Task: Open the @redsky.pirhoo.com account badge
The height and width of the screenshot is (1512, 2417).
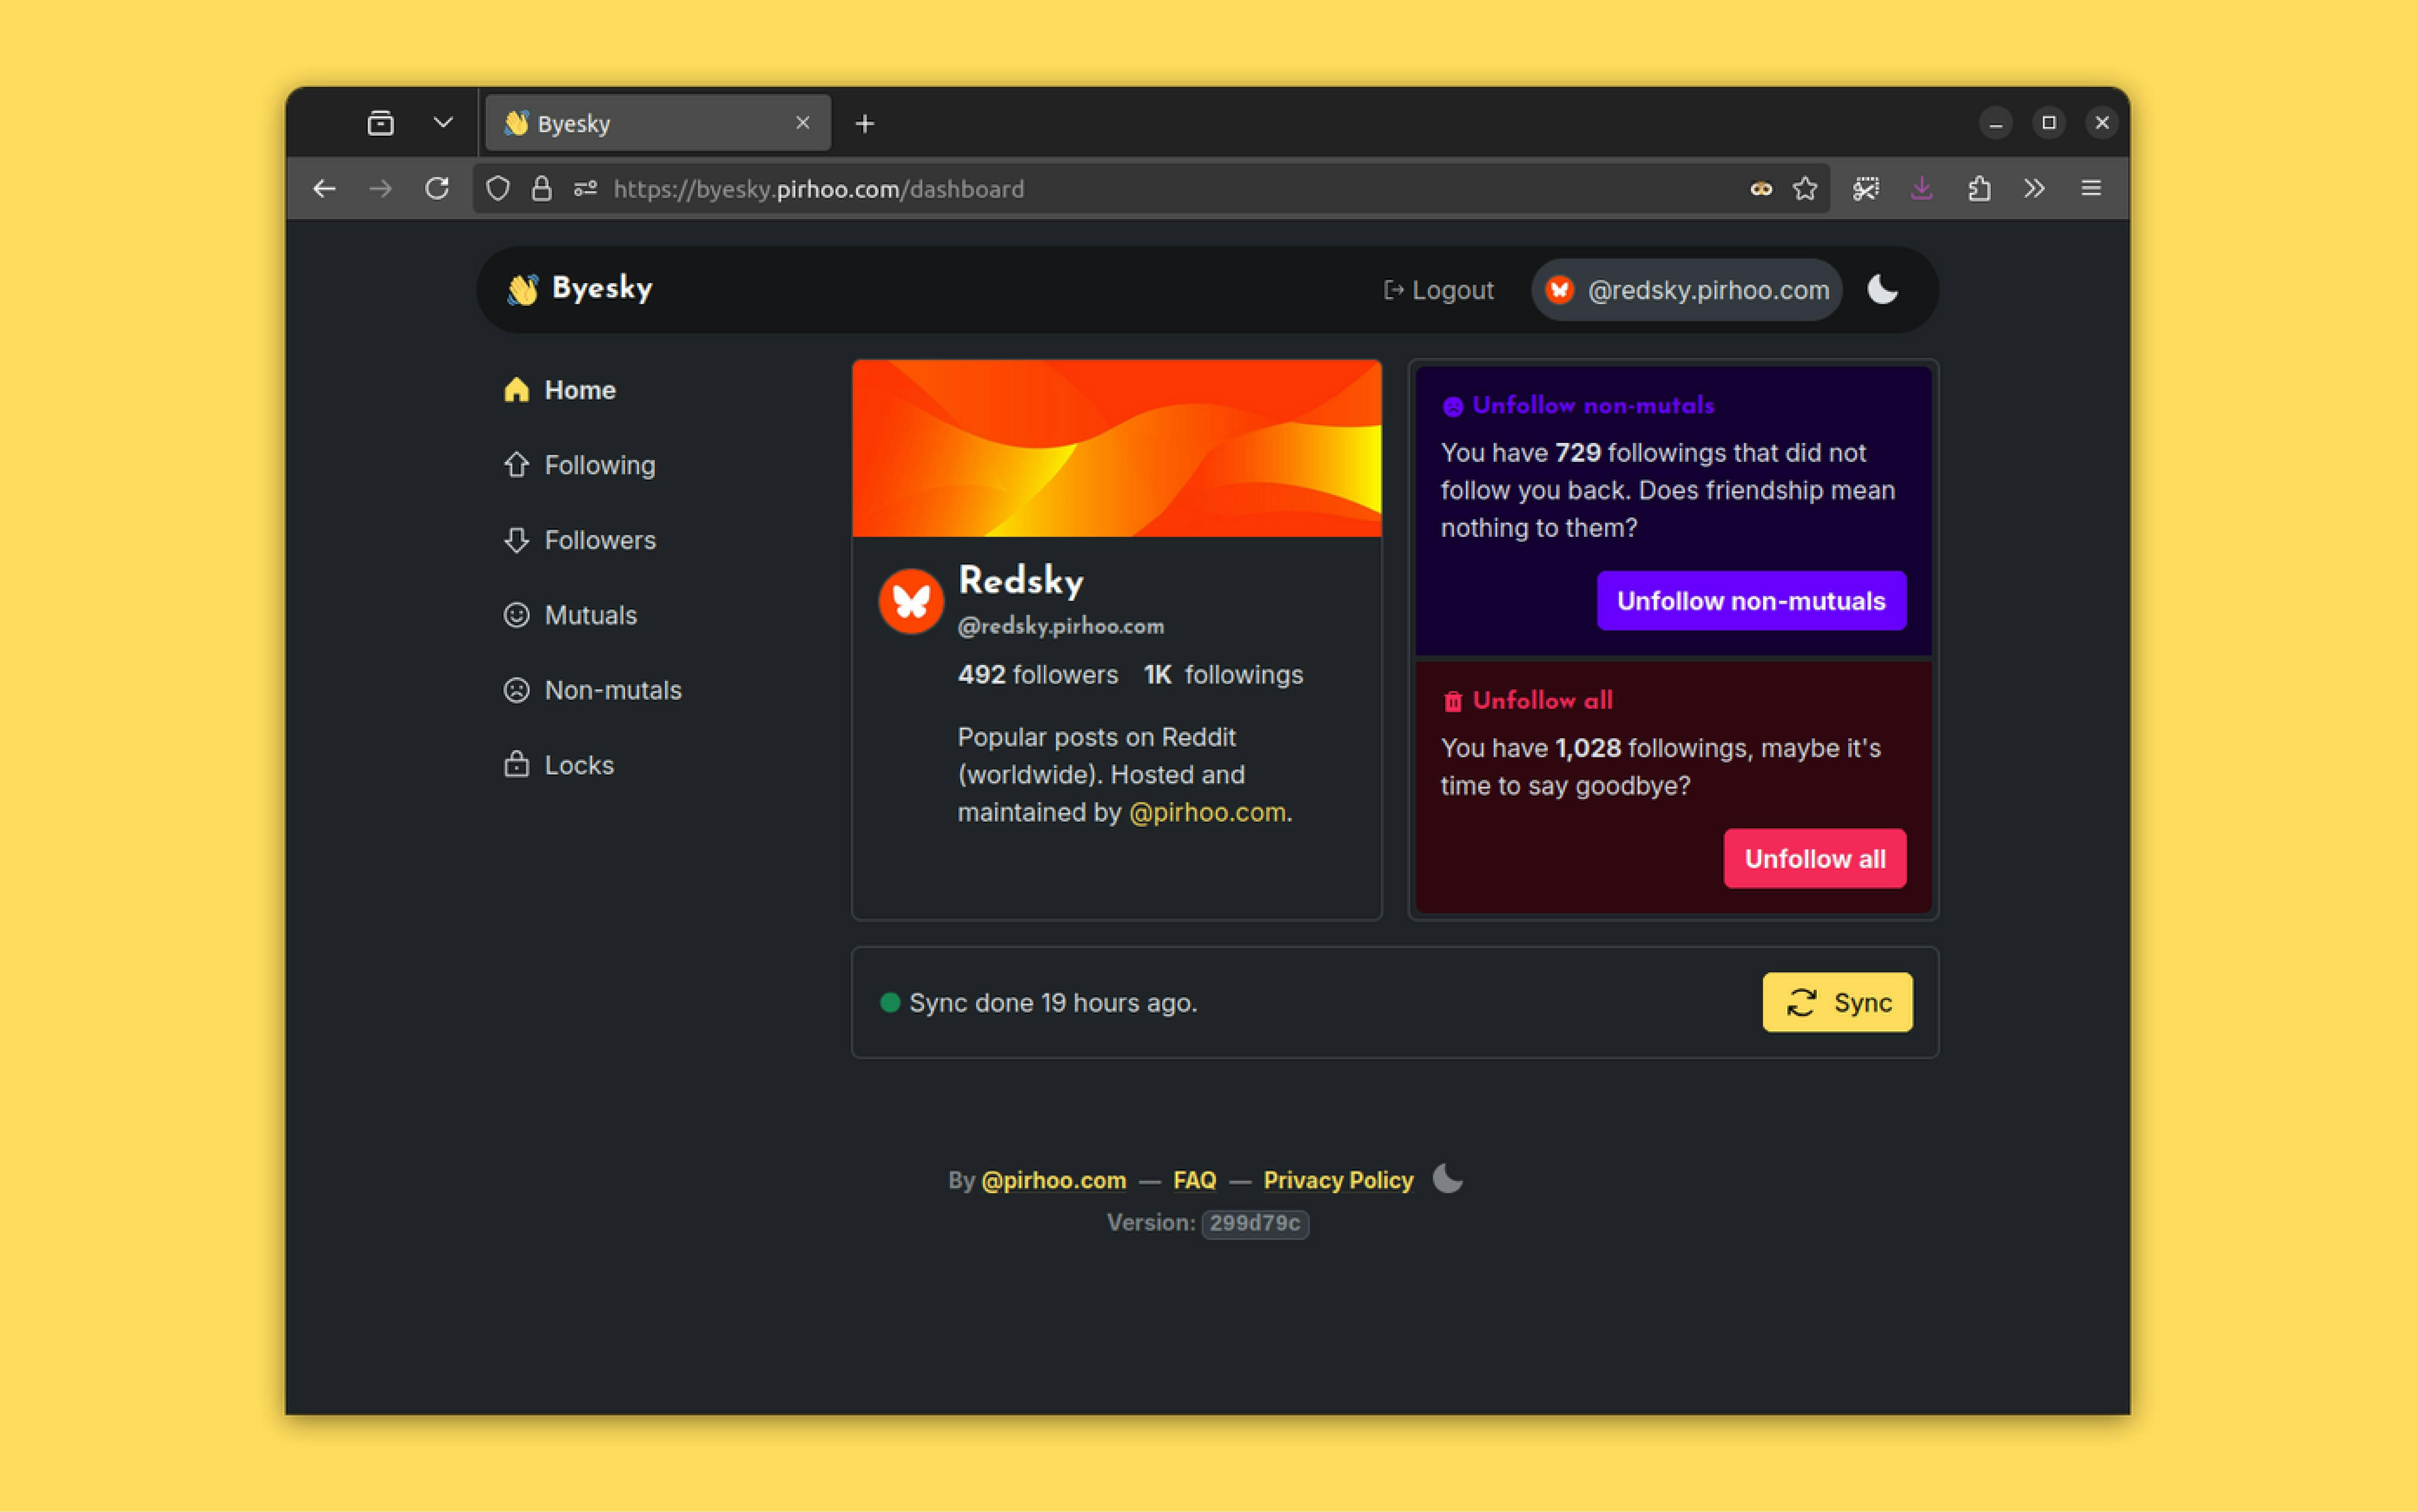Action: (1687, 290)
